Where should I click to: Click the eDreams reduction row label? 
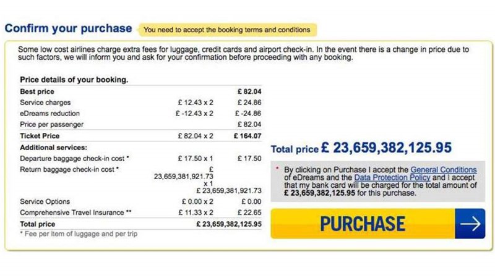coord(49,114)
